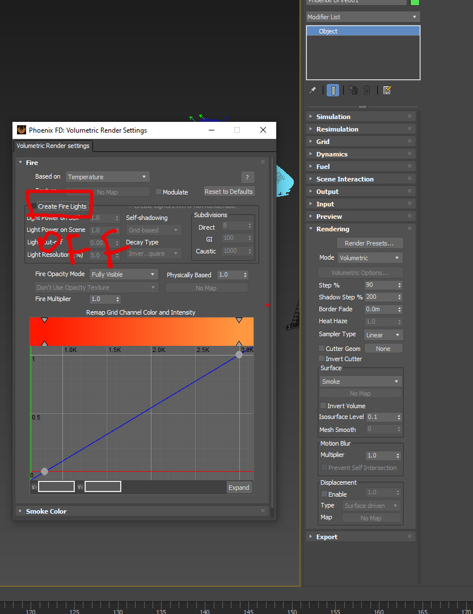Viewport: 473px width, 614px height.
Task: Click the X coordinate input field
Action: (x=56, y=487)
